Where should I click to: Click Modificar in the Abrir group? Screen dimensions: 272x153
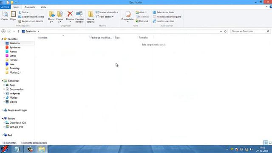pos(143,17)
